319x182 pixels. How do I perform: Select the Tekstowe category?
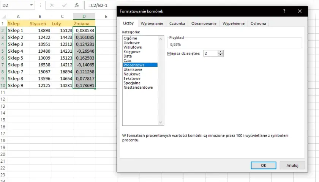coord(140,78)
